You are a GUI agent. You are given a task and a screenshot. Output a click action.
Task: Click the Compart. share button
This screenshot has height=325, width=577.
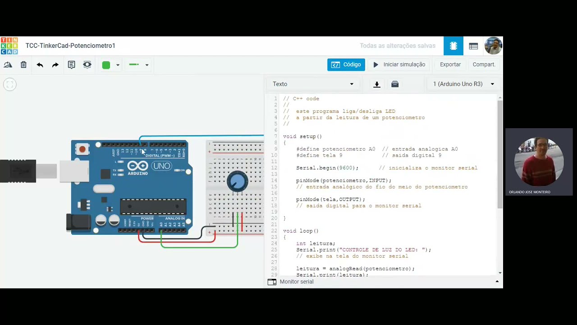point(484,65)
